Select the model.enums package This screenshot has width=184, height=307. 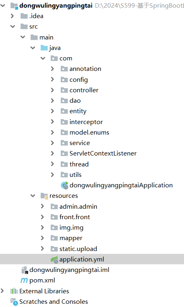pos(89,133)
